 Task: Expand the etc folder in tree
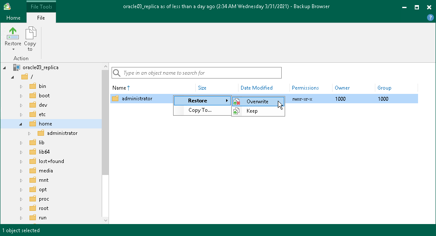[x=21, y=115]
